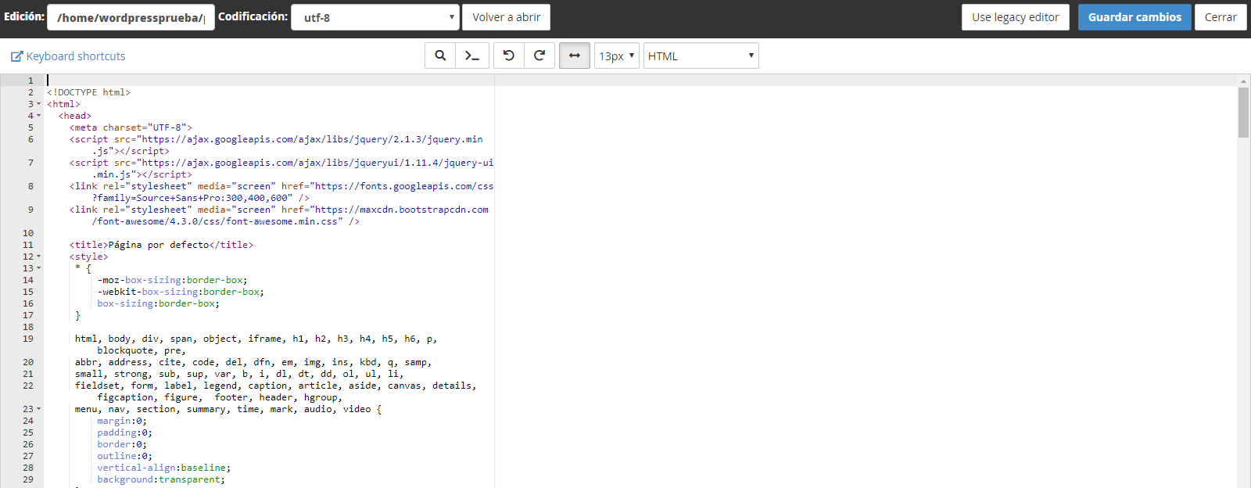Click the vertical-align:baseline line

164,468
